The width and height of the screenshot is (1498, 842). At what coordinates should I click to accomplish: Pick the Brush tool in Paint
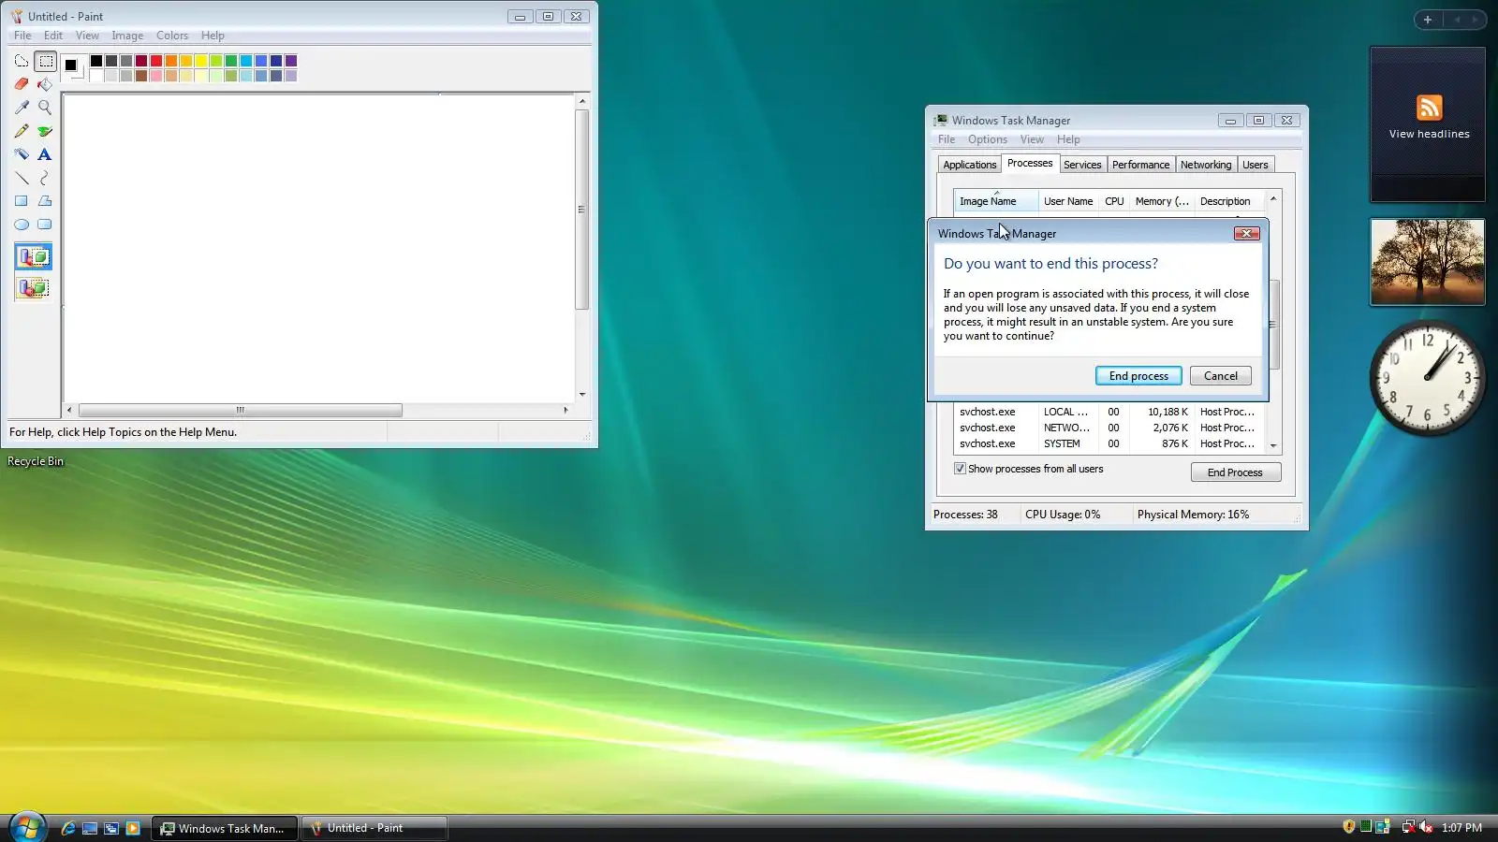[45, 131]
